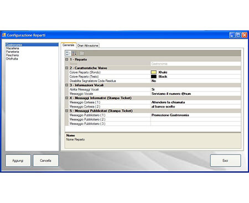Click the Configurazione Reparti window icon
The width and height of the screenshot is (249, 203).
coord(4,35)
